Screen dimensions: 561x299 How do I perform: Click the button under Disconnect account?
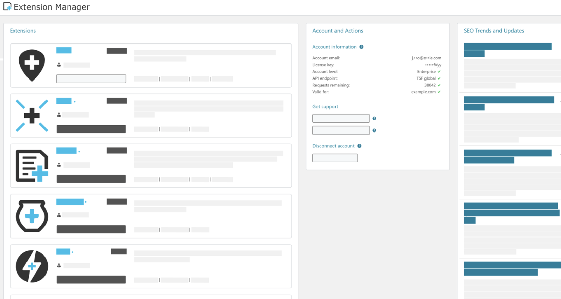point(335,158)
